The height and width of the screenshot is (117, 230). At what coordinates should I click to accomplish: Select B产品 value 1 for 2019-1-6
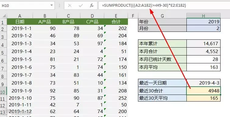pos(68,67)
